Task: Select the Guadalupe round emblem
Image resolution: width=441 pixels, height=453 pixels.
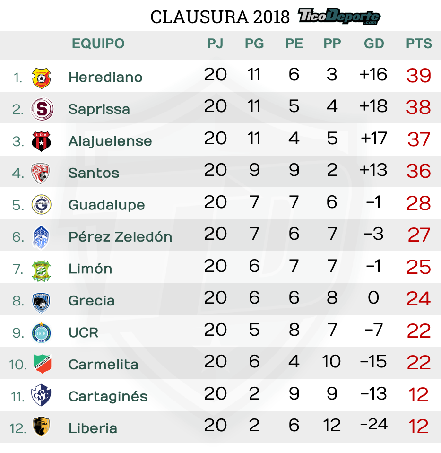Action: pos(41,205)
